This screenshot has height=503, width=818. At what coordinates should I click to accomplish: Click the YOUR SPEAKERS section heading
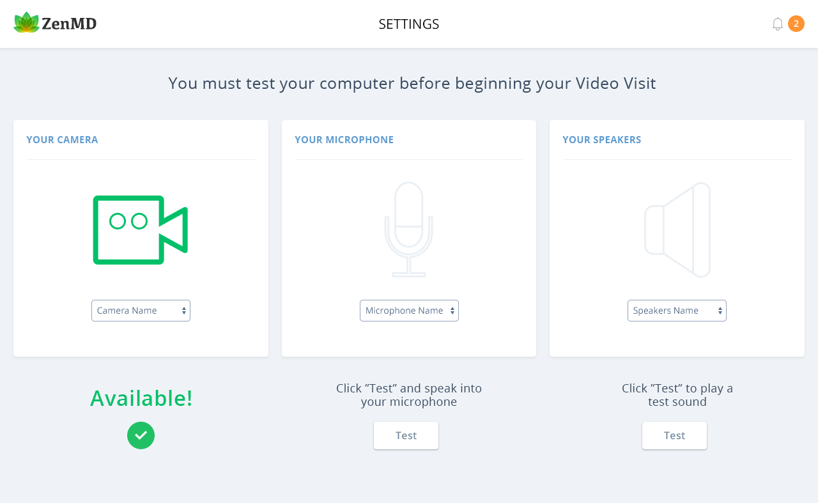[x=601, y=139]
